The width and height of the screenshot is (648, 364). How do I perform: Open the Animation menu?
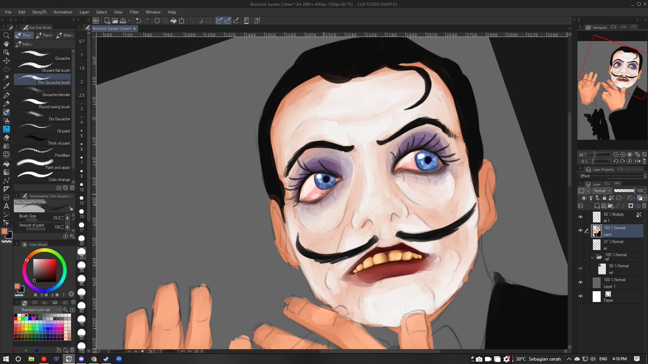[63, 12]
